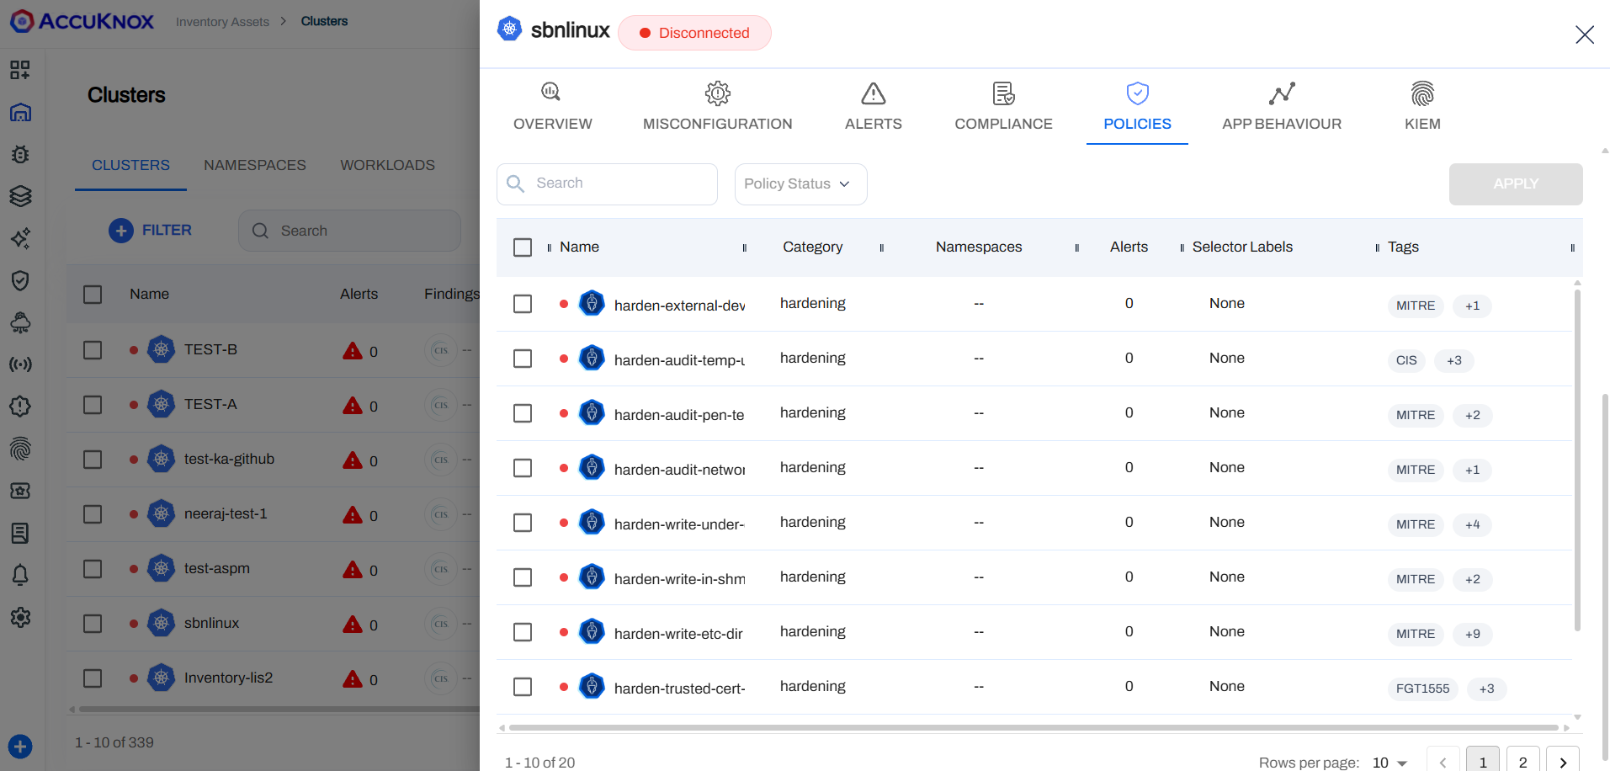
Task: Expand the Policy Status dropdown
Action: coord(800,184)
